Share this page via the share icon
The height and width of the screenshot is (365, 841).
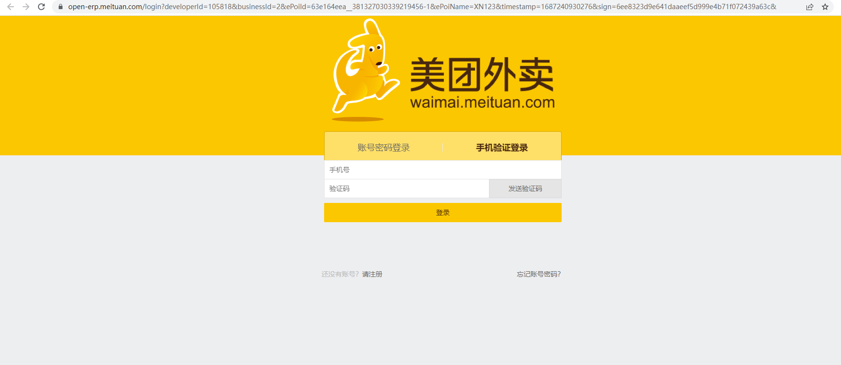[810, 7]
